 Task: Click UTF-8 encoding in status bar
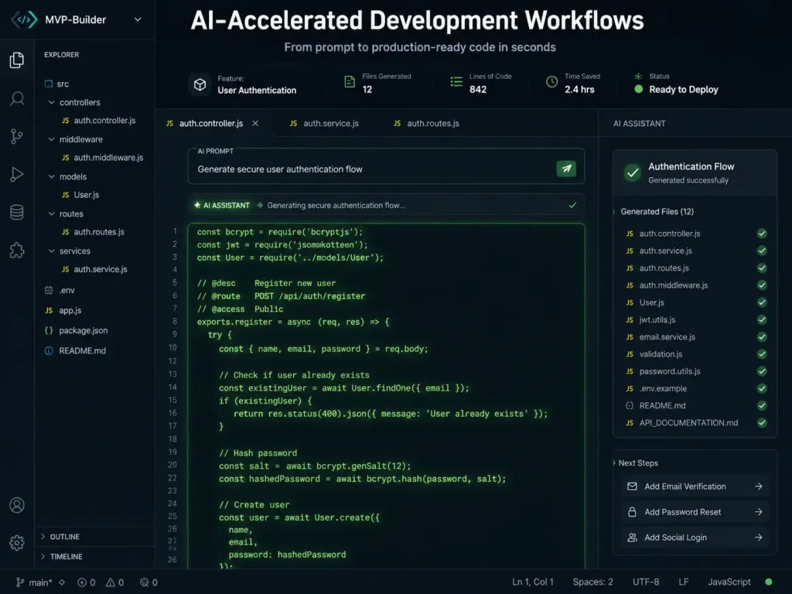646,582
